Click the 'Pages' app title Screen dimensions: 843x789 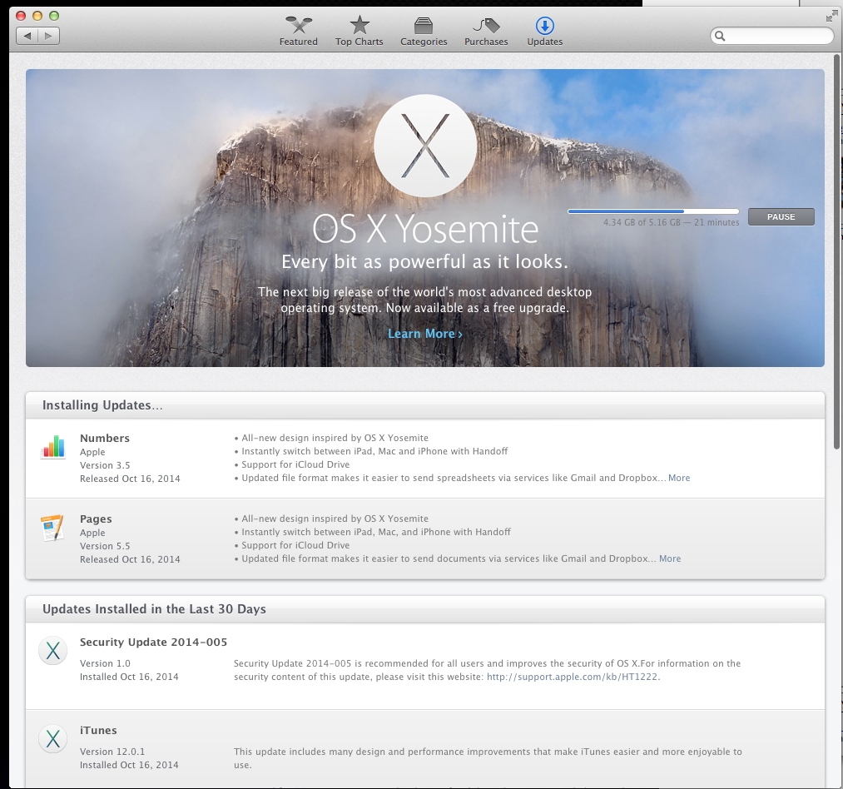96,519
